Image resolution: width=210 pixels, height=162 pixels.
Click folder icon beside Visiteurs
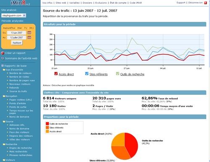pos(4,160)
